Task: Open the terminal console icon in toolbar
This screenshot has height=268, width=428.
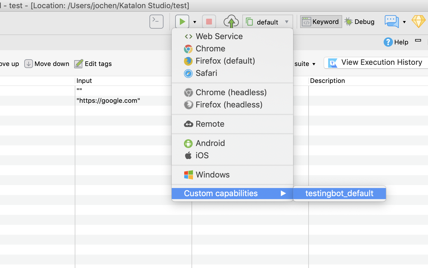Action: 156,22
